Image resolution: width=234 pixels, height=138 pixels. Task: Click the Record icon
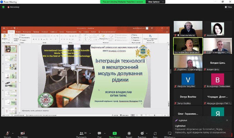coord(129,134)
